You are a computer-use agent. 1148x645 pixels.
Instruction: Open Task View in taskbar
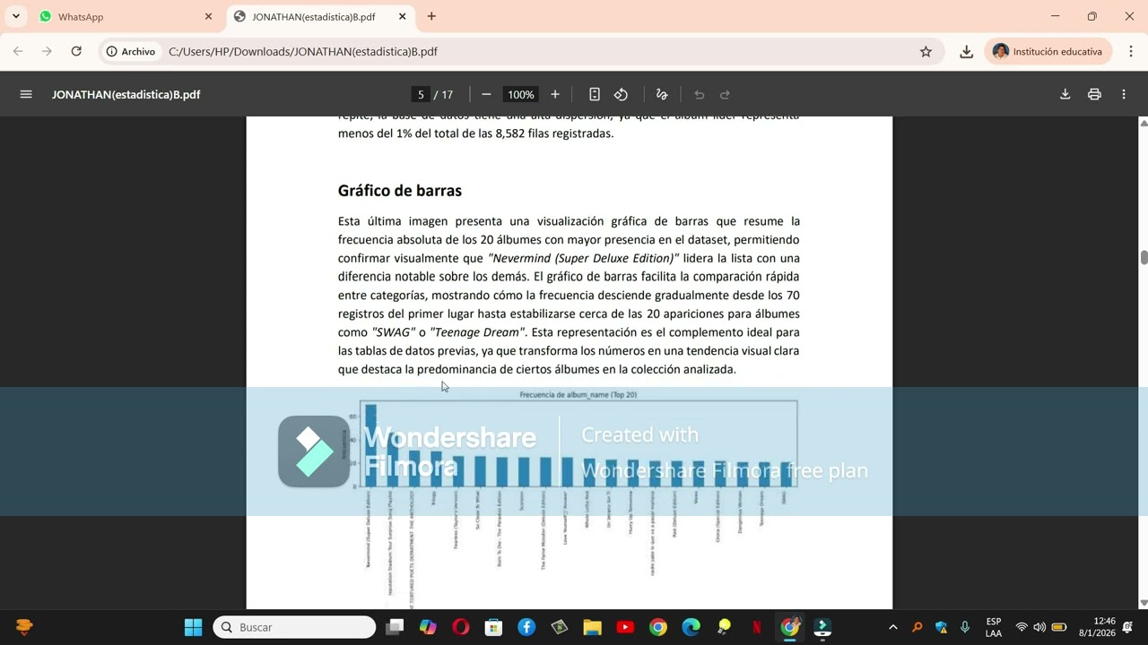click(395, 627)
